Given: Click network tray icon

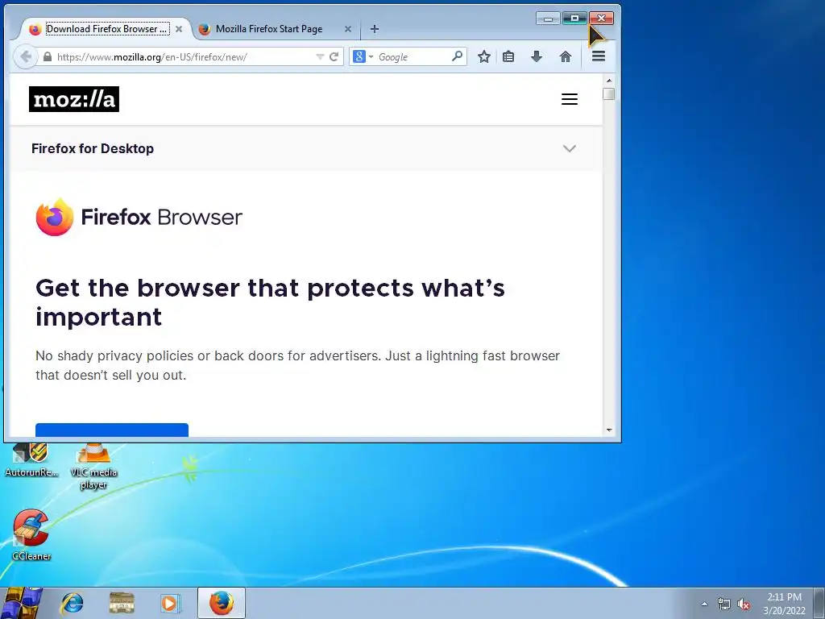Looking at the screenshot, I should pyautogui.click(x=724, y=604).
